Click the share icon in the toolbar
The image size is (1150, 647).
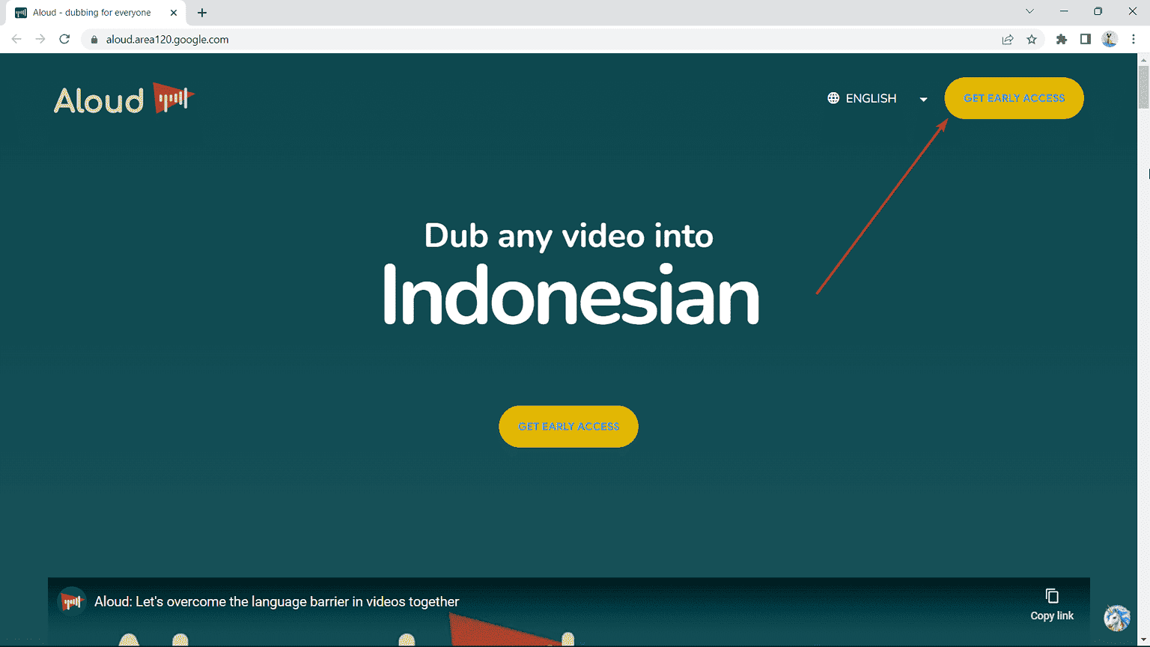coord(1008,39)
